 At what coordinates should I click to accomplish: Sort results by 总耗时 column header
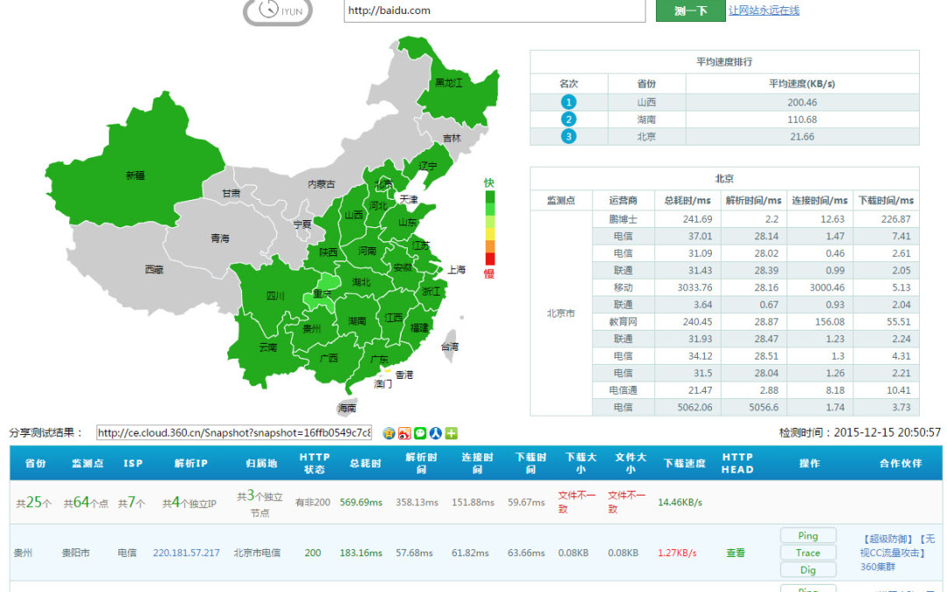tap(366, 463)
